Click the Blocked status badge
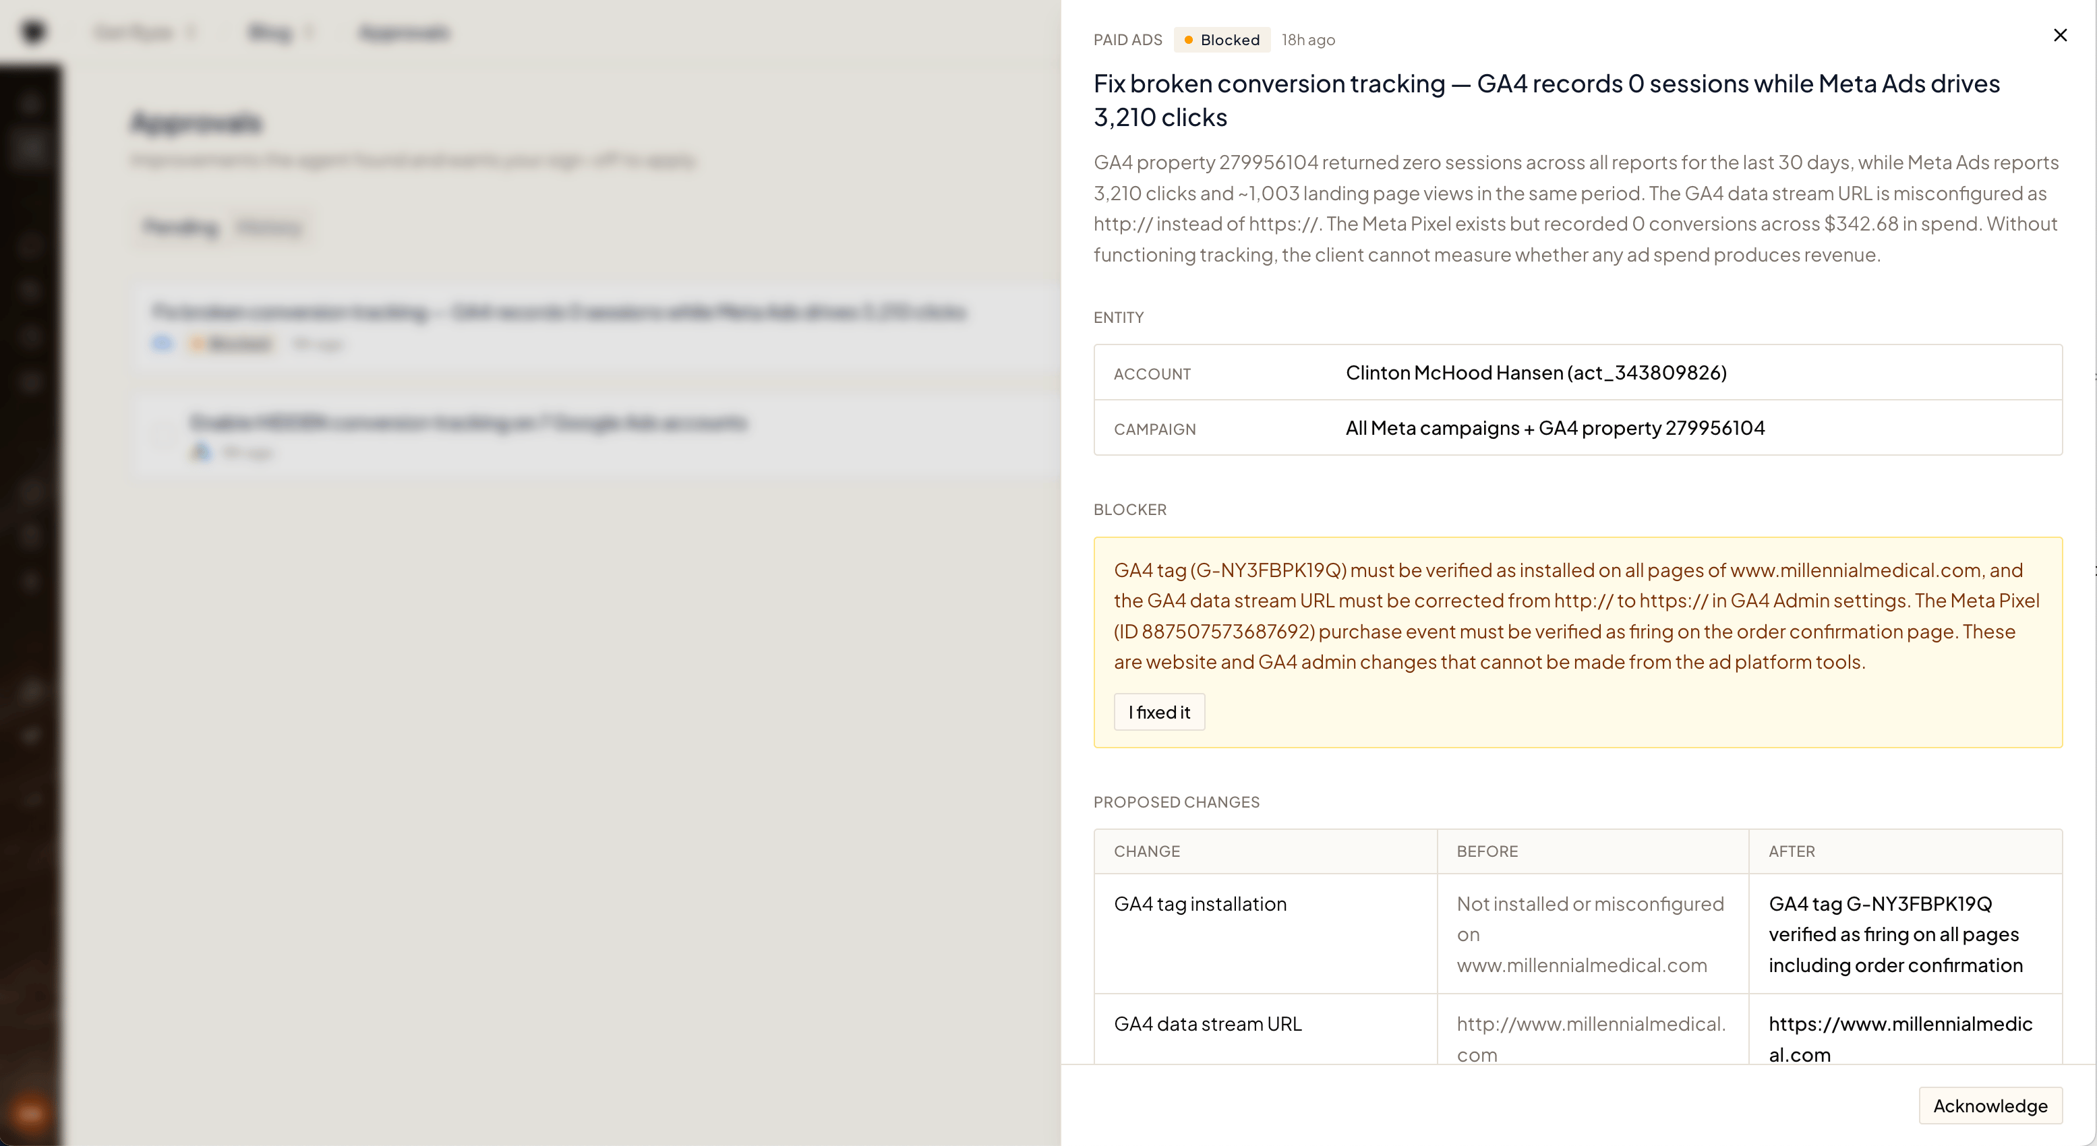Screen dimensions: 2097x1146 [x=1221, y=40]
